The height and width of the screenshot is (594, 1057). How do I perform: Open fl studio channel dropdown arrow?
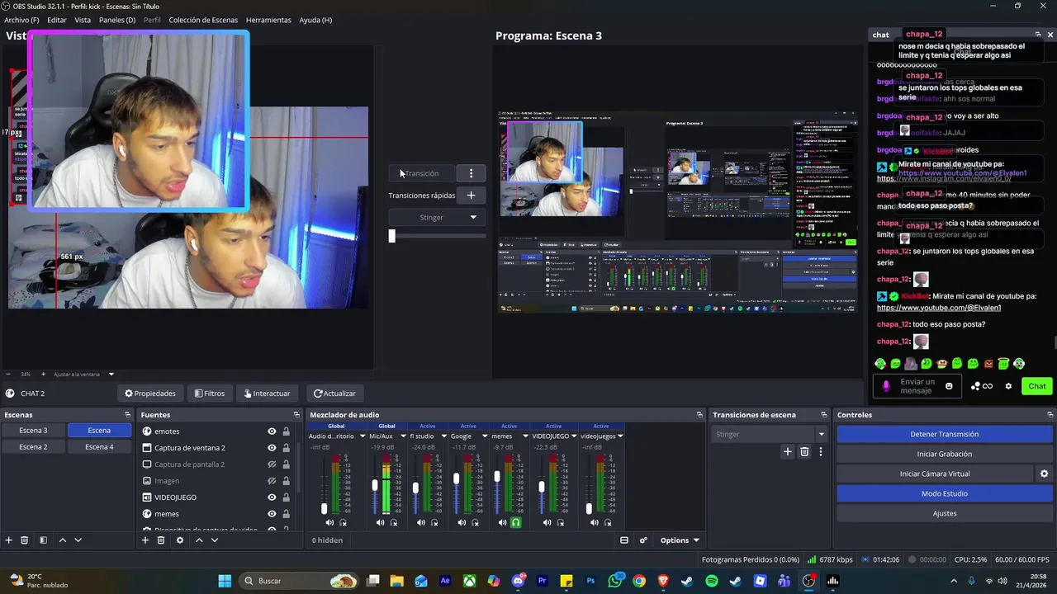[443, 436]
